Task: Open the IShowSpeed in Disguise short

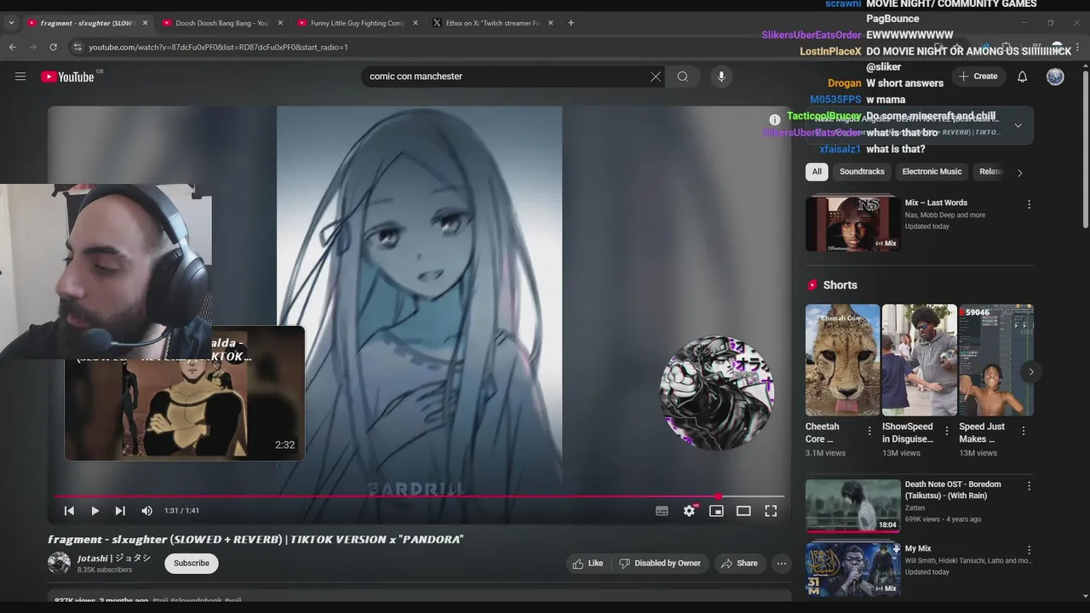Action: tap(919, 360)
